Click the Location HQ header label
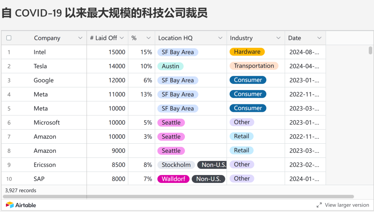 coord(175,38)
